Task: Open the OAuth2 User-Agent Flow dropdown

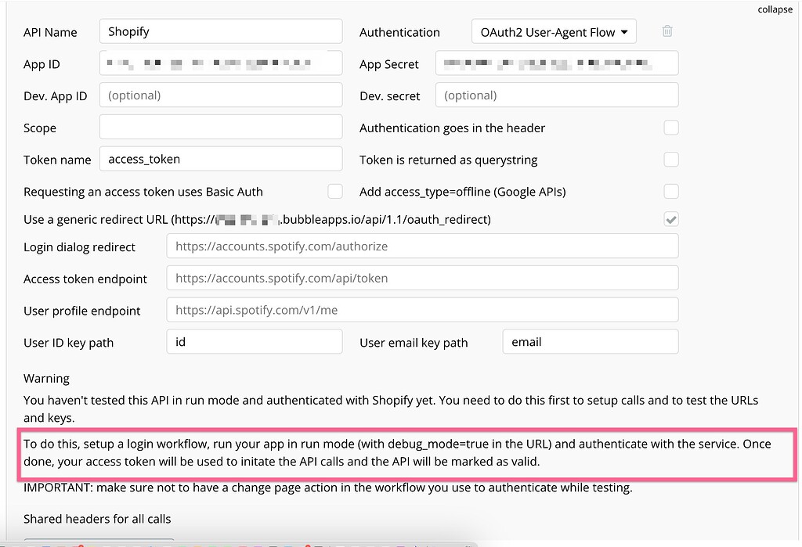Action: 553,31
